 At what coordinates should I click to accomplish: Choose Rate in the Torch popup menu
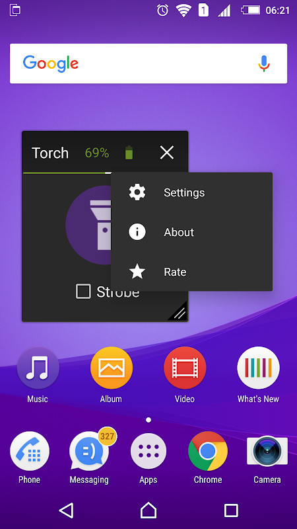tap(191, 272)
